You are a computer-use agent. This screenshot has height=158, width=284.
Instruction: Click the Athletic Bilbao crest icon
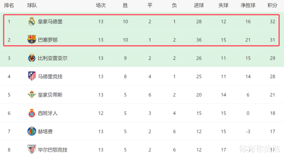coord(32,150)
